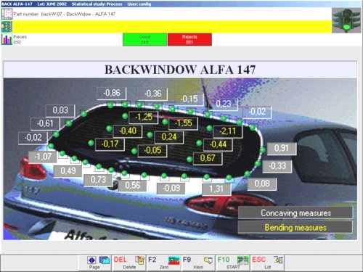363x272 pixels.
Task: Click the -0,86 top measurement label
Action: 112,93
